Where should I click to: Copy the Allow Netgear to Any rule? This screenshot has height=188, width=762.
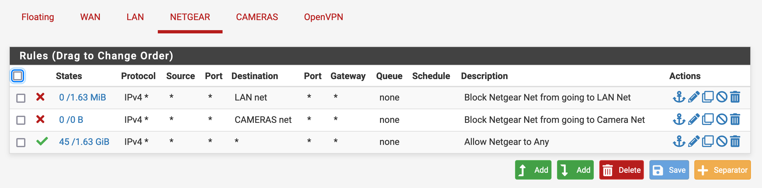(708, 142)
